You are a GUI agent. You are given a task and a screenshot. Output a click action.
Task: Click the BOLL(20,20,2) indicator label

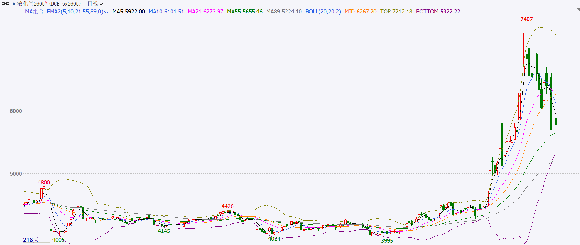323,12
